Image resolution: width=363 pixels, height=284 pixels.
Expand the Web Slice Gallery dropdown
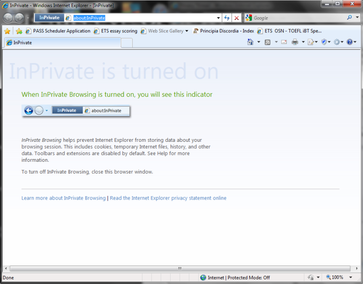point(187,31)
